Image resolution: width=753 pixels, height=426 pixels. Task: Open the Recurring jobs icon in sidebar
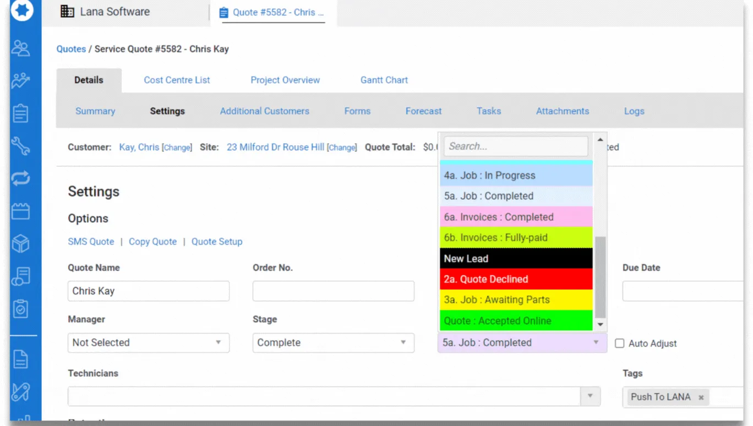21,178
